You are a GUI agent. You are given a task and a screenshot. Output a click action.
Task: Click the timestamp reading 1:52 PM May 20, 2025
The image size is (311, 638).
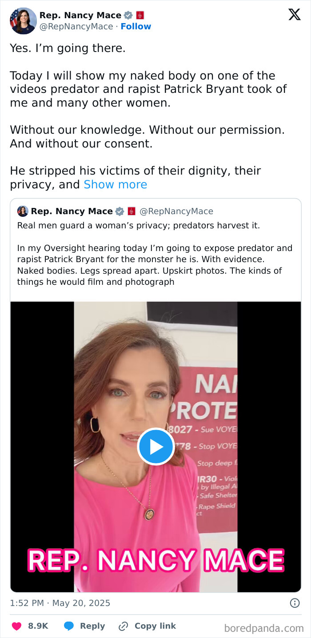60,603
